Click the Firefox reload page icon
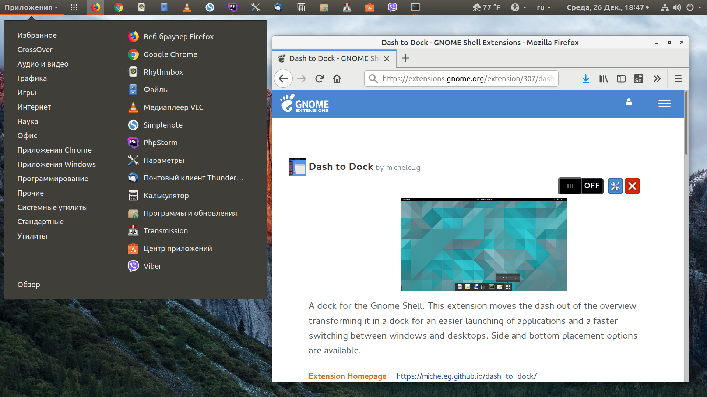The width and height of the screenshot is (707, 397). click(319, 79)
